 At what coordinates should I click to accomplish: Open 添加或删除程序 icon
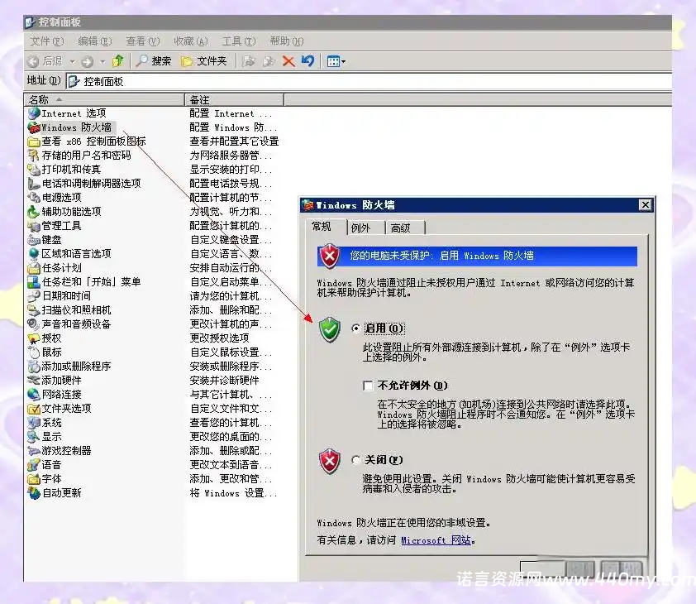(x=34, y=367)
